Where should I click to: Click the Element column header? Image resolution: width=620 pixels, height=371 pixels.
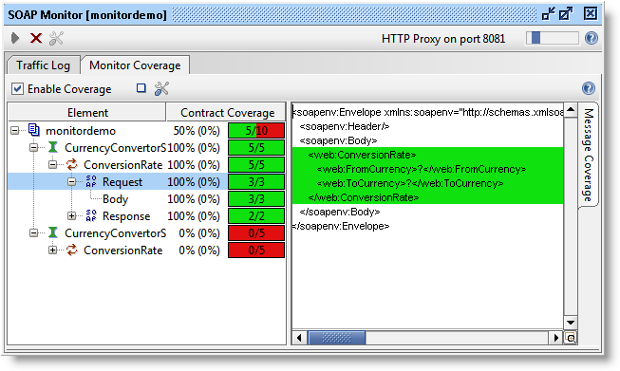pos(87,113)
